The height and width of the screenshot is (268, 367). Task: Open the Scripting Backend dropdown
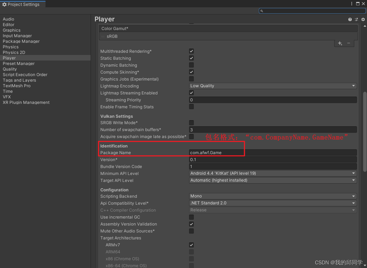[x=272, y=196]
